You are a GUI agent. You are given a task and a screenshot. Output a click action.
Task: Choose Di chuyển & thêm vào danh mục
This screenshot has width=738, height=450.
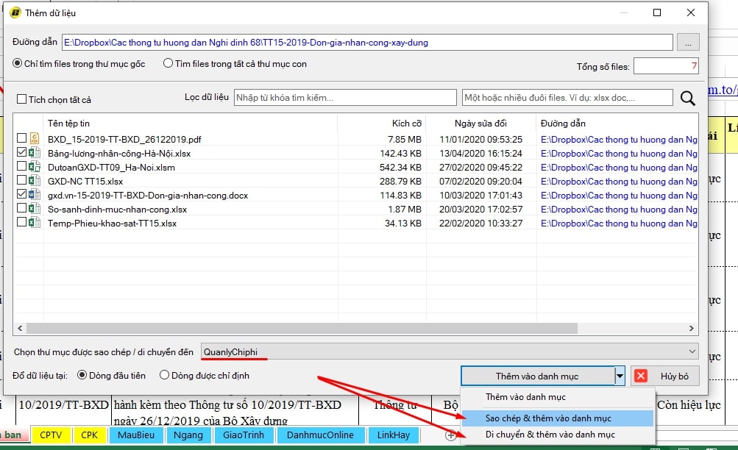[x=549, y=435]
